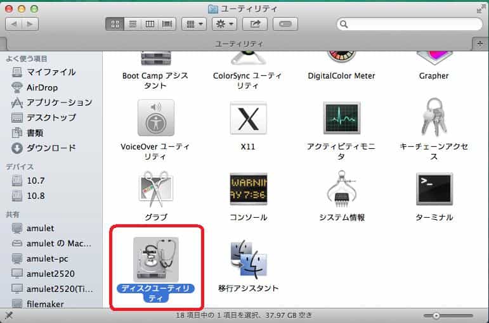489x323 pixels.
Task: Switch to column view
Action: tap(150, 24)
